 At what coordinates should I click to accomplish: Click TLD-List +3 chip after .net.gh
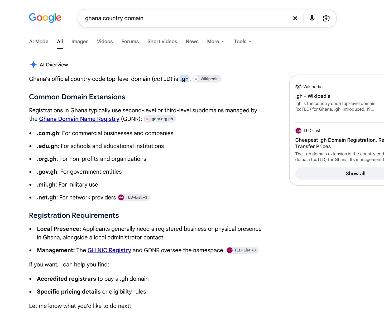(134, 197)
